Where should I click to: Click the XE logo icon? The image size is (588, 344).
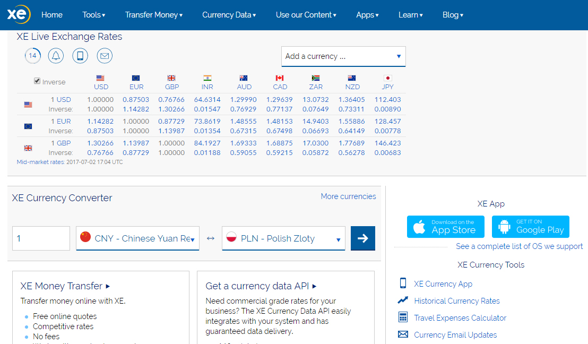(x=19, y=15)
